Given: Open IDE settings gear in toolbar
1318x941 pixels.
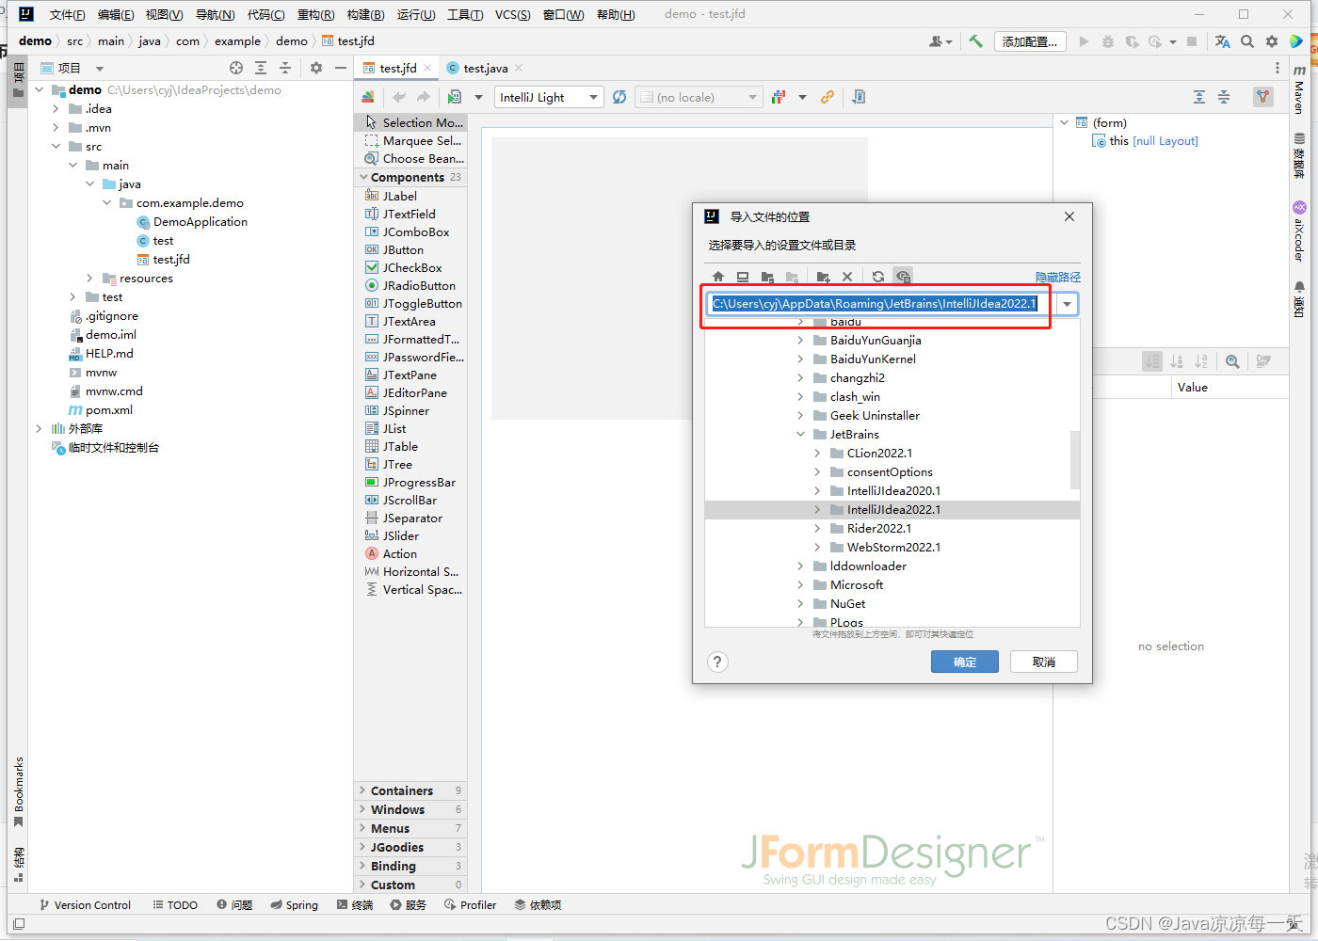Looking at the screenshot, I should 1272,41.
